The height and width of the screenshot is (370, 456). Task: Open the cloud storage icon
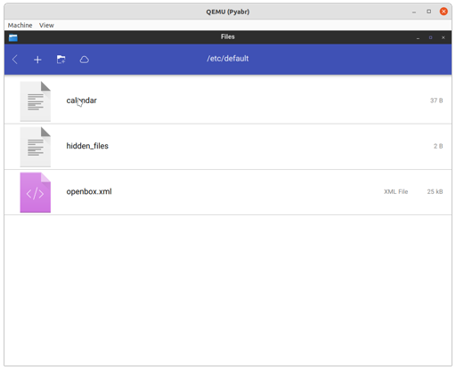point(85,60)
